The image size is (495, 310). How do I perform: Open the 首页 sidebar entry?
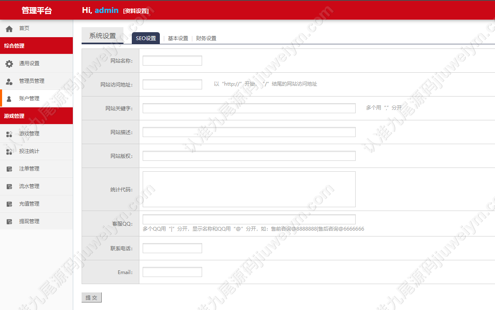point(36,28)
